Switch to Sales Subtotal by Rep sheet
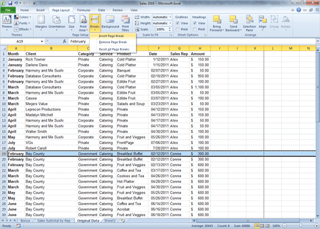Viewport: 320px width, 229px height. tap(54, 220)
